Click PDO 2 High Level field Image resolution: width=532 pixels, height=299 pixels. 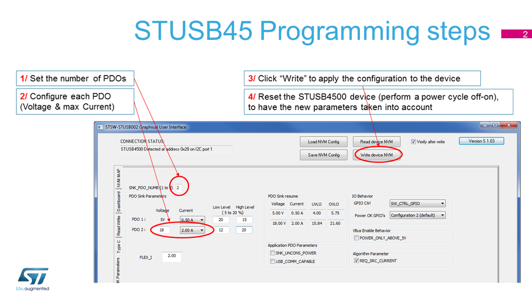[x=244, y=230]
